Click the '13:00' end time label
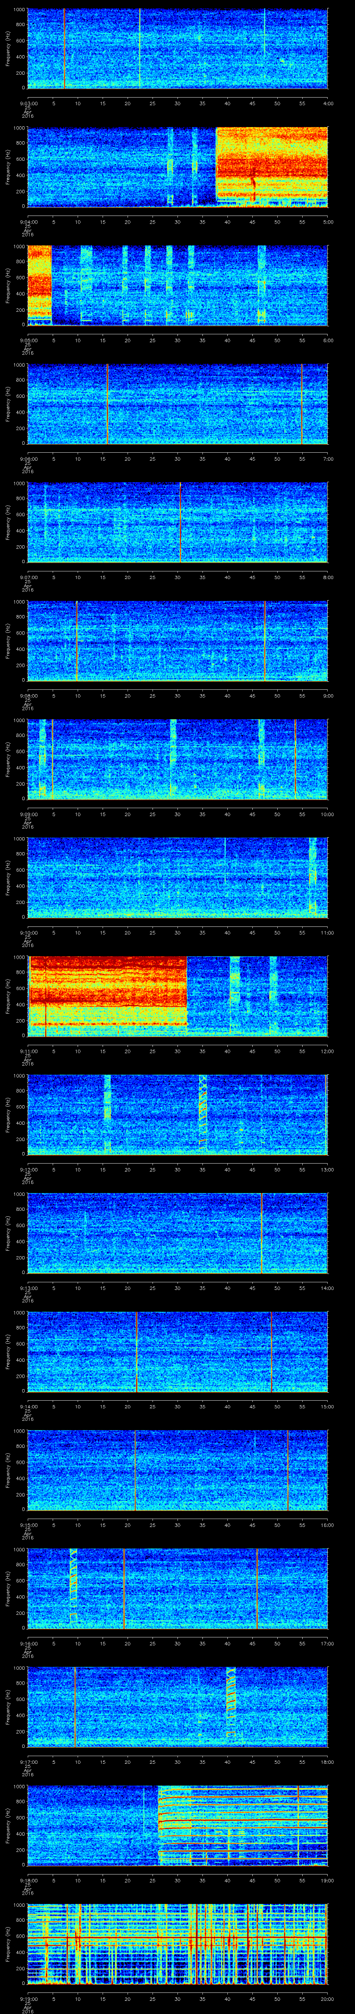The width and height of the screenshot is (355, 2014). (327, 1169)
